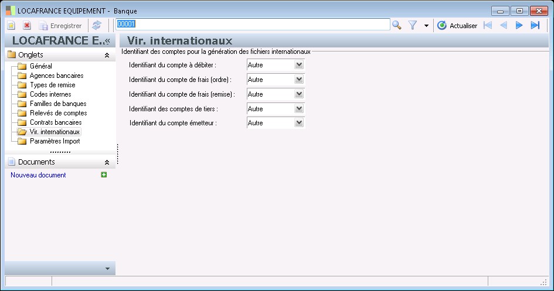Go to the last record
The width and height of the screenshot is (554, 291).
[535, 25]
